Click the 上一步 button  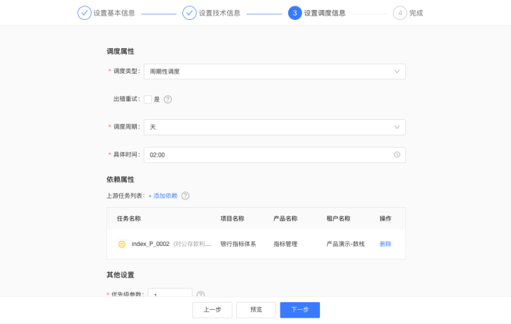point(212,310)
